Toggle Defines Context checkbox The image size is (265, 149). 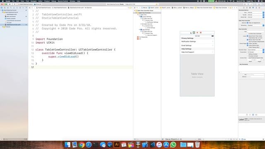click(x=248, y=54)
